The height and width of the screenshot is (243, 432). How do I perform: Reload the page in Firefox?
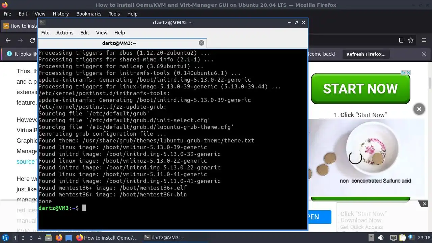pos(32,40)
